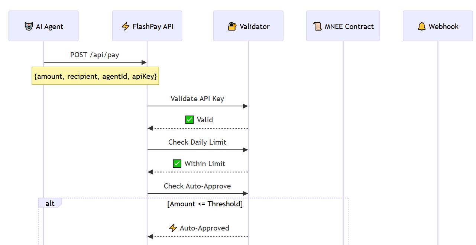This screenshot has width=476, height=245.
Task: Click the lightning icon beside Auto-Approved
Action: click(x=173, y=228)
